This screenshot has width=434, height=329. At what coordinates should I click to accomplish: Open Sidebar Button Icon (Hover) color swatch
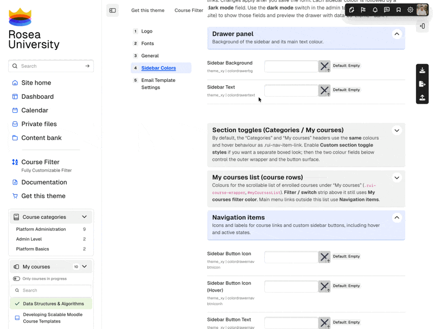324,287
